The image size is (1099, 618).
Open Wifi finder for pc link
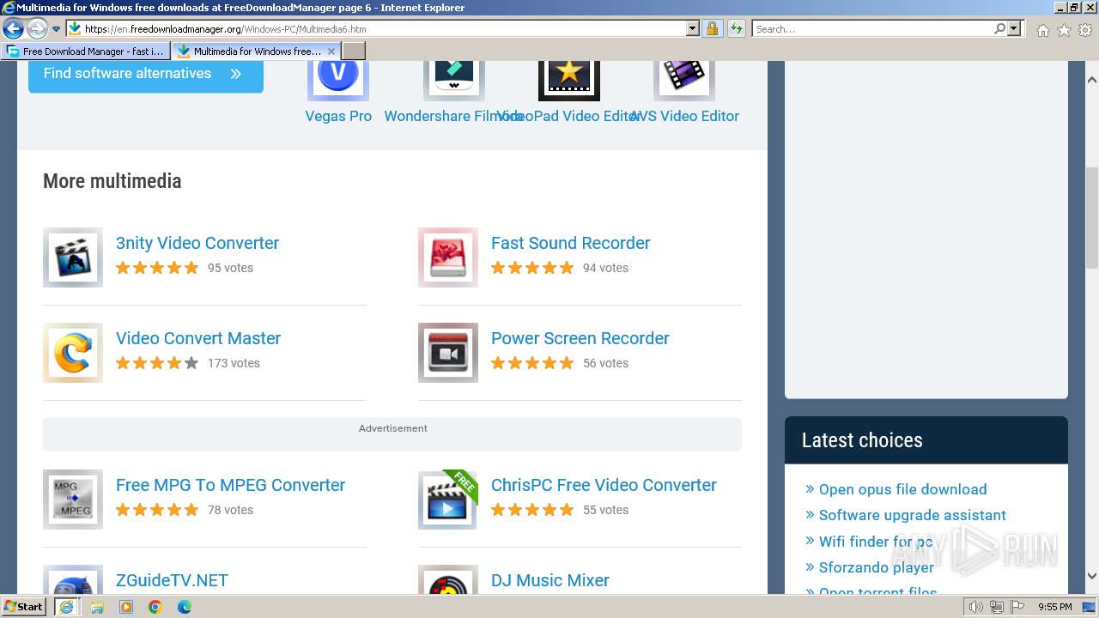(876, 542)
